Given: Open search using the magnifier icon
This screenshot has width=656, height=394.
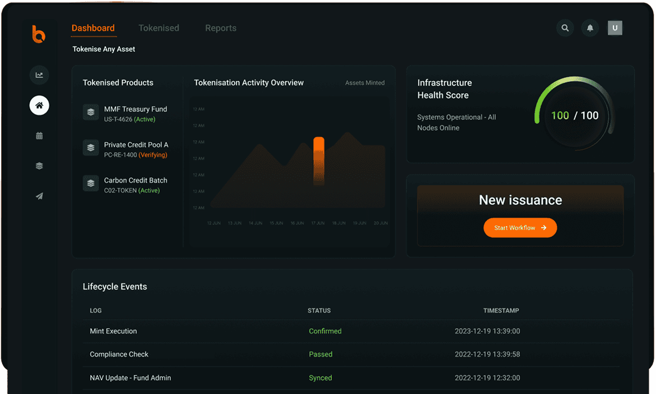Looking at the screenshot, I should click(x=565, y=27).
